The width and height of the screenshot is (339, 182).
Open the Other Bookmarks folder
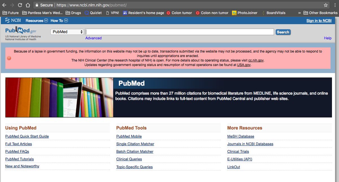[x=321, y=13]
